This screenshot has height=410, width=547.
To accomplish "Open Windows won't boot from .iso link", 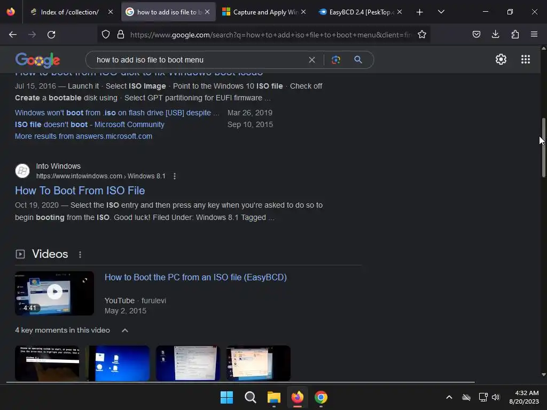I will pyautogui.click(x=117, y=113).
